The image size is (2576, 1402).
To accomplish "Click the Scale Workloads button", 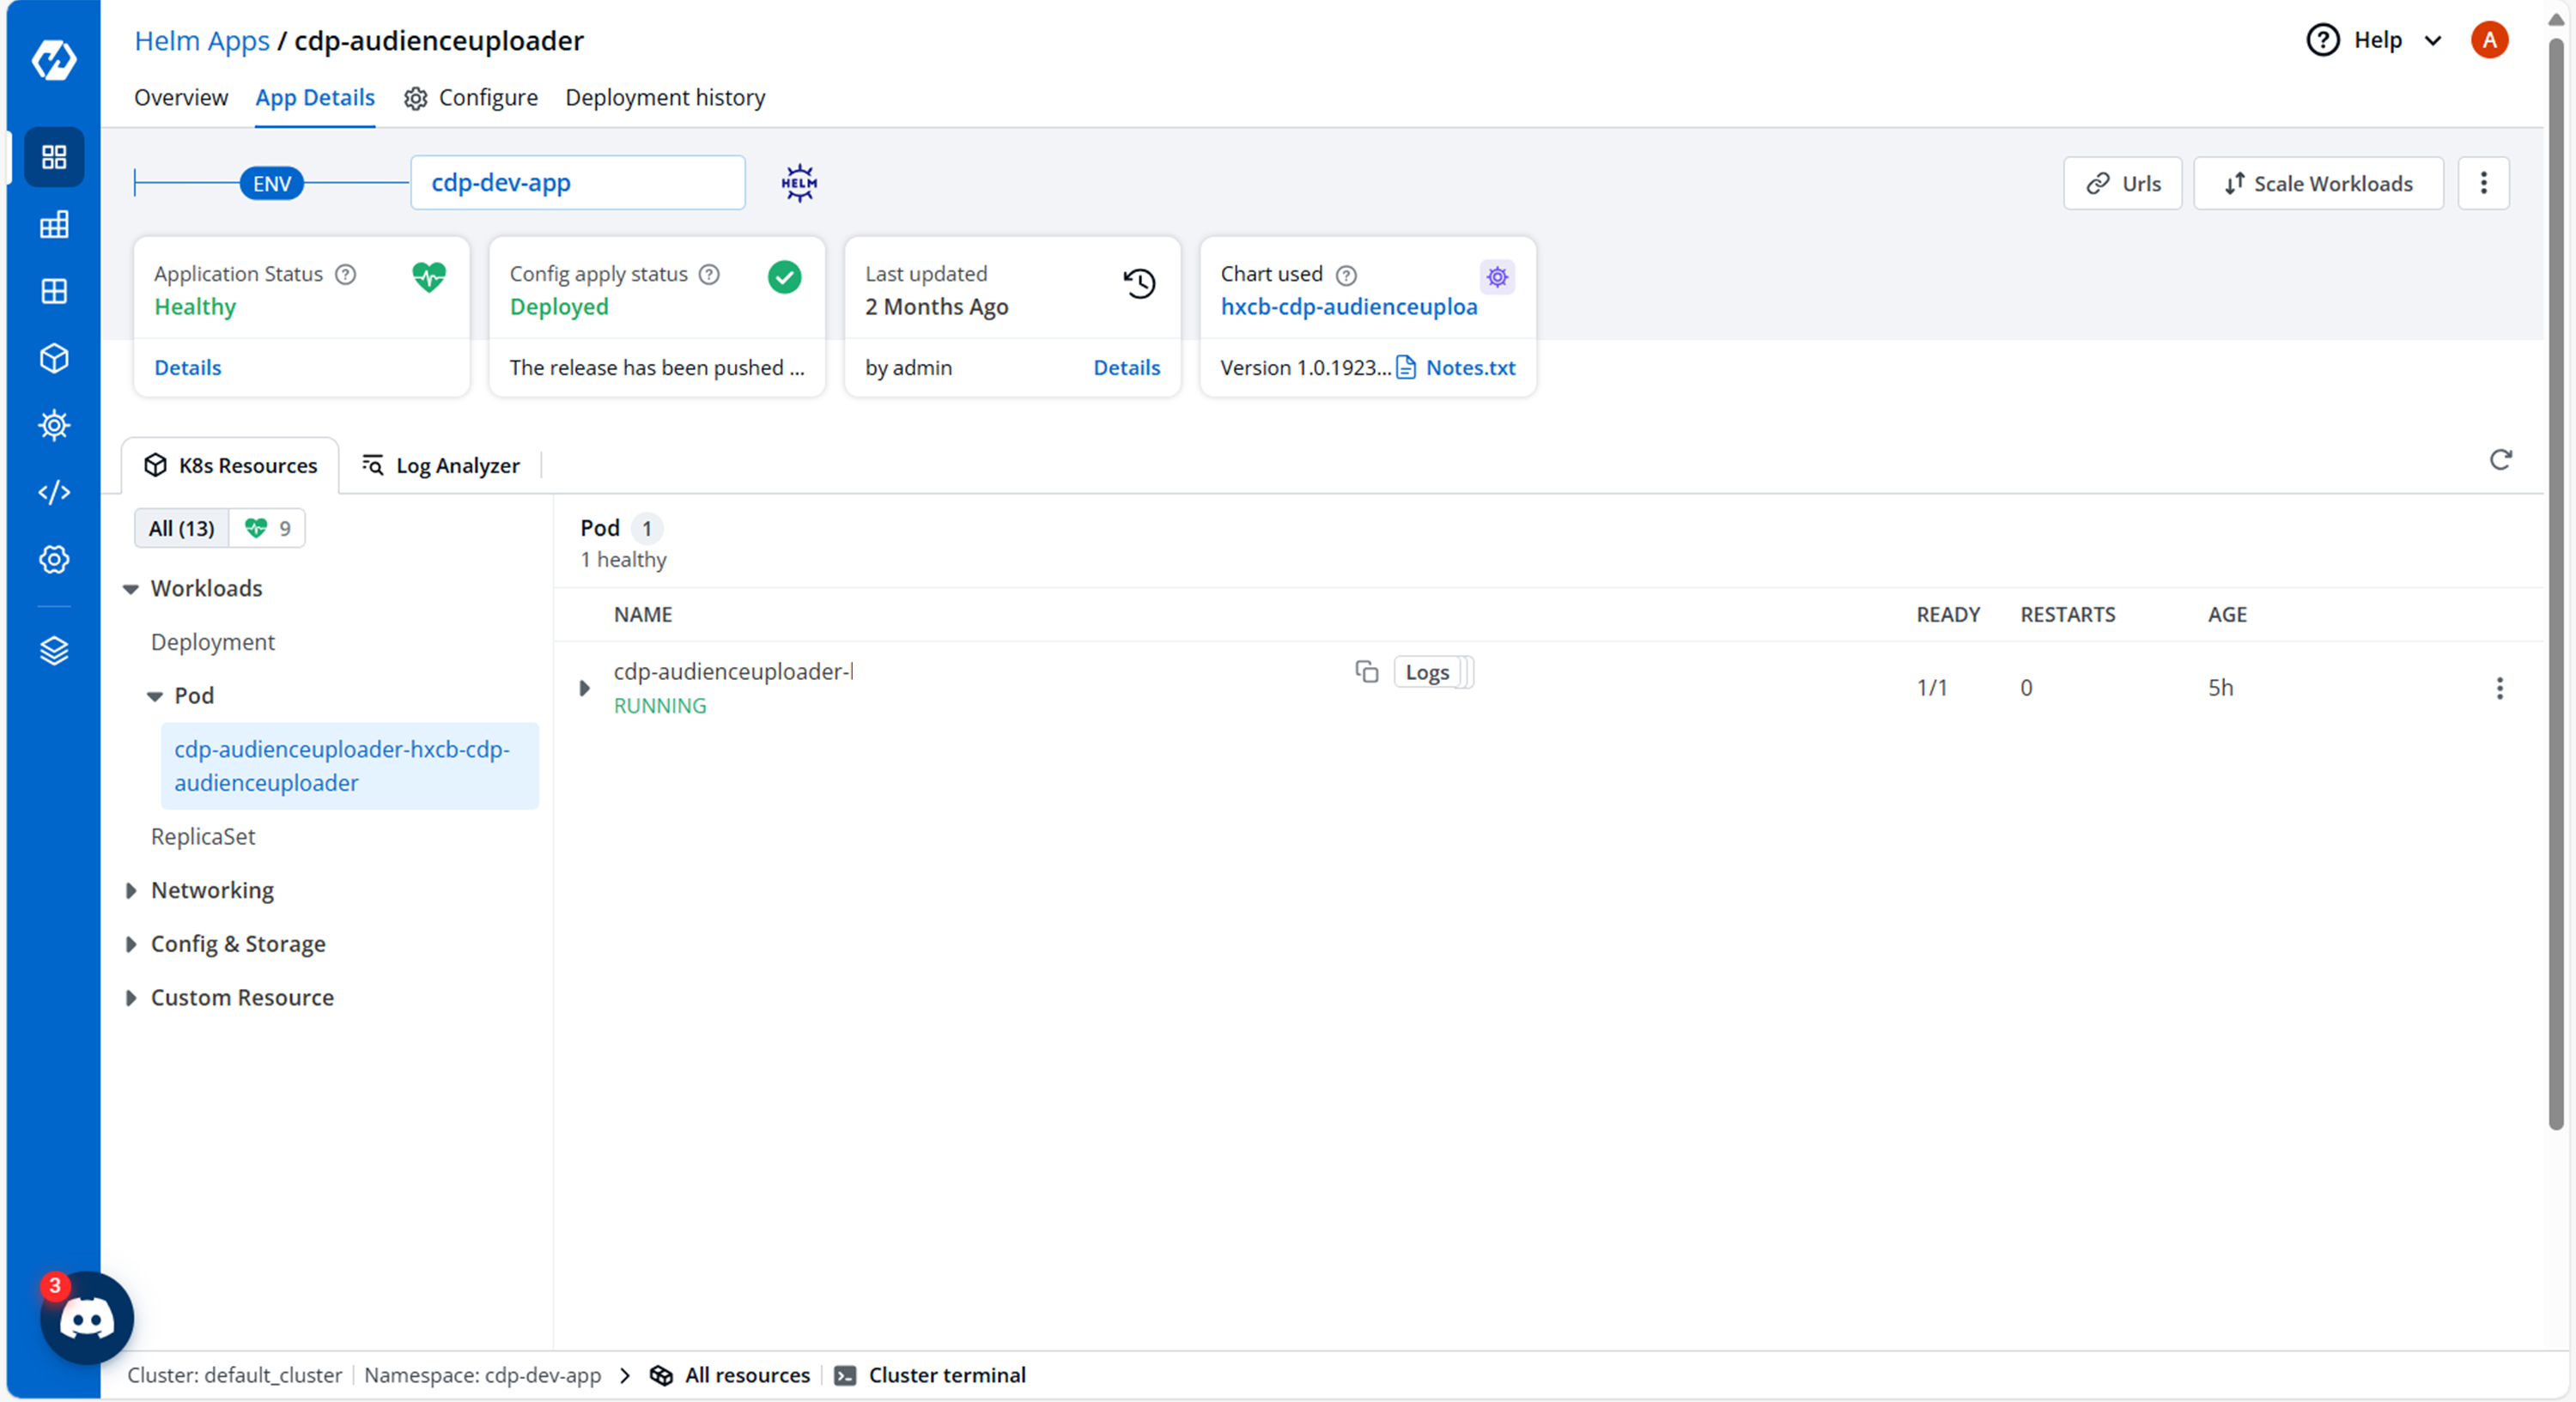I will [x=2318, y=184].
